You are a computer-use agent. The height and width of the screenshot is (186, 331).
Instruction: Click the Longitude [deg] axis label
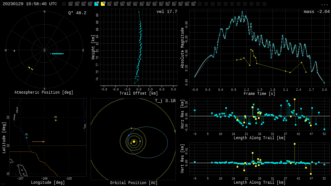coord(48,182)
